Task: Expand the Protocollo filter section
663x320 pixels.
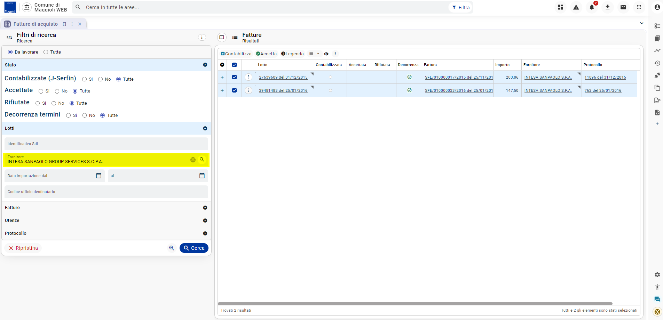Action: (106, 233)
